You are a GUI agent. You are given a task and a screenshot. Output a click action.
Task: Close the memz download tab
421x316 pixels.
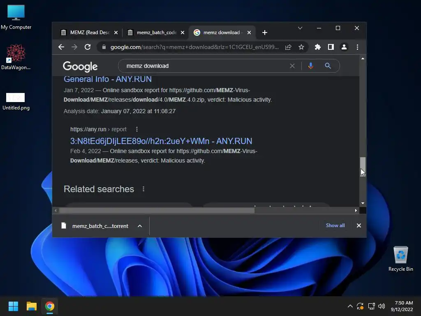pos(249,33)
